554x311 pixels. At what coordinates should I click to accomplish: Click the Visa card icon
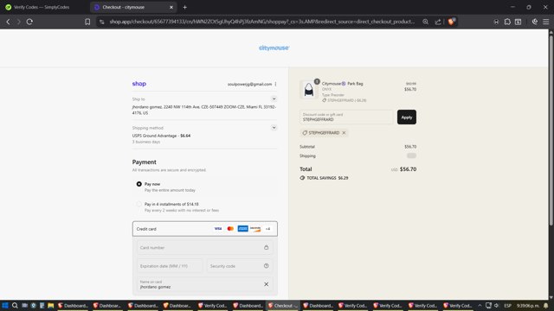[218, 229]
